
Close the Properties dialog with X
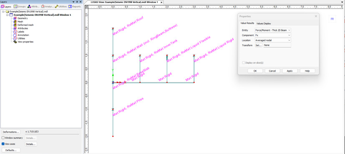316,16
